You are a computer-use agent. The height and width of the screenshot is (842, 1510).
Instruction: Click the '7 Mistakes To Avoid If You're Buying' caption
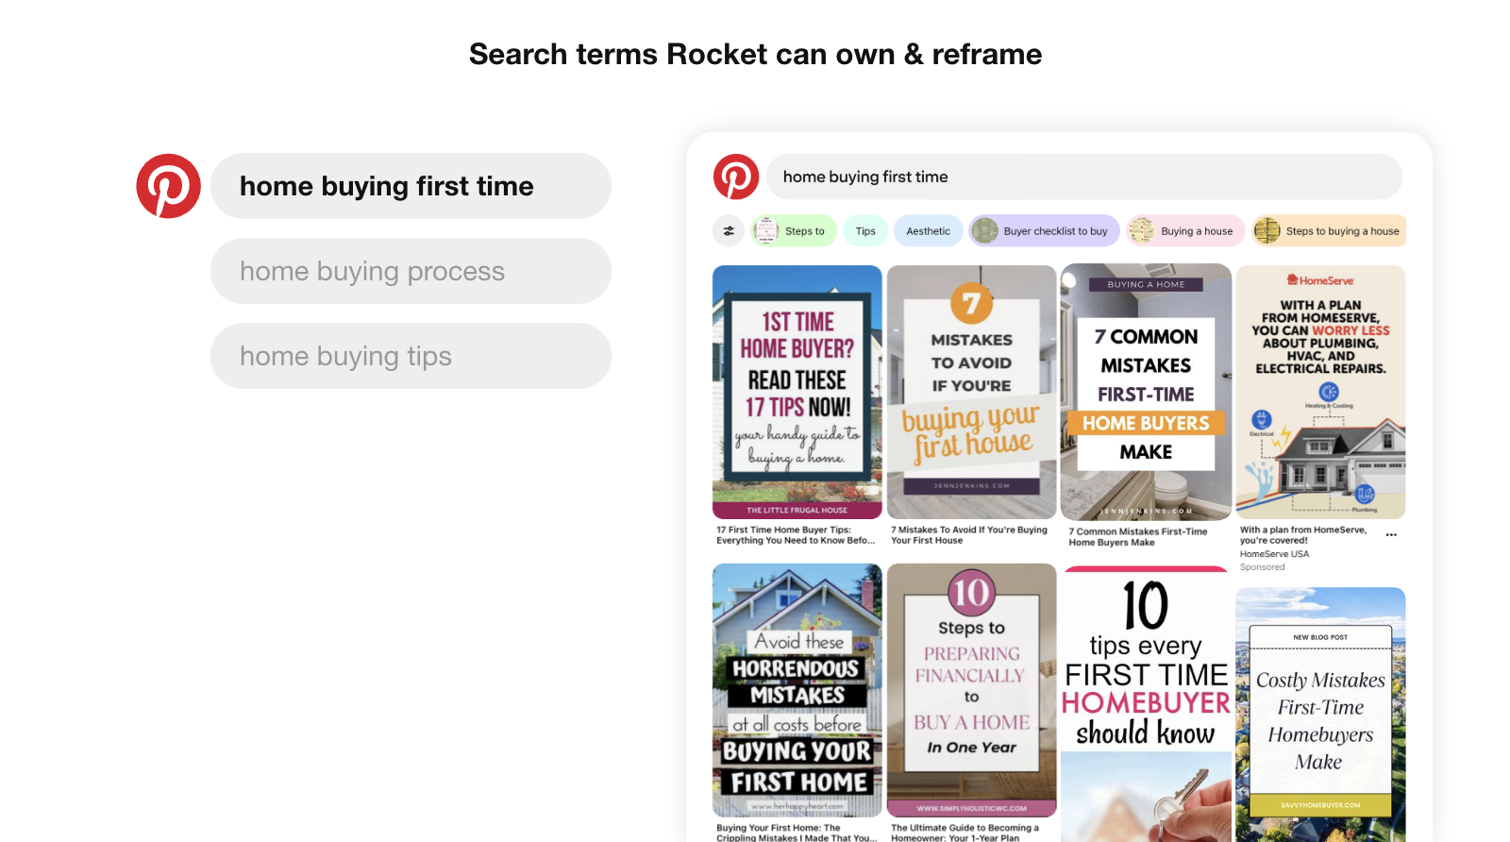pyautogui.click(x=969, y=535)
